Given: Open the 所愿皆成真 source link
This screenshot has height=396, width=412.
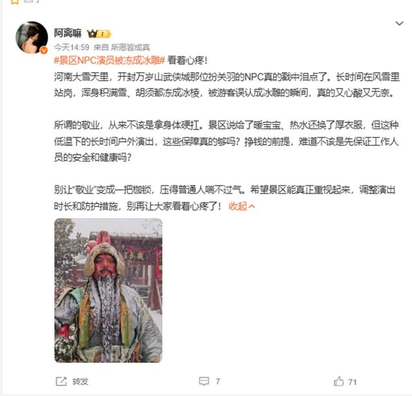Looking at the screenshot, I should [130, 47].
